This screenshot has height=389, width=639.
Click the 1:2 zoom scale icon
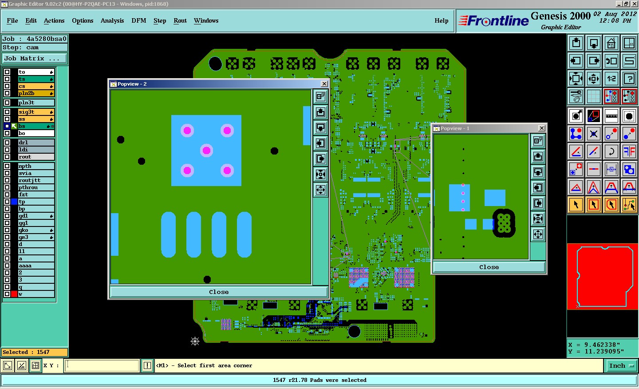pyautogui.click(x=611, y=79)
